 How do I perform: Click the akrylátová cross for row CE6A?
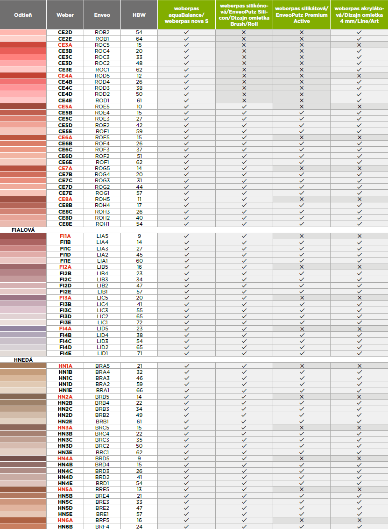click(360, 137)
